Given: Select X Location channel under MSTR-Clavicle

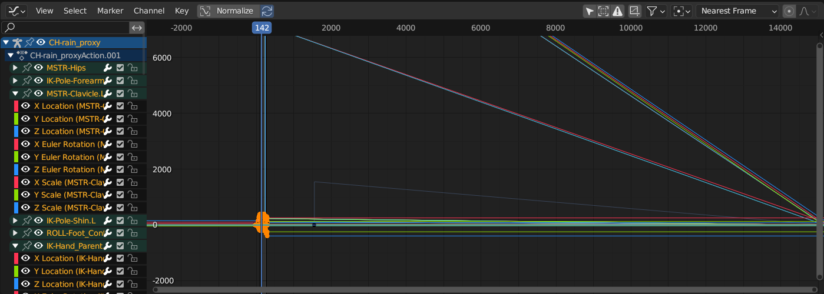Looking at the screenshot, I should [68, 106].
